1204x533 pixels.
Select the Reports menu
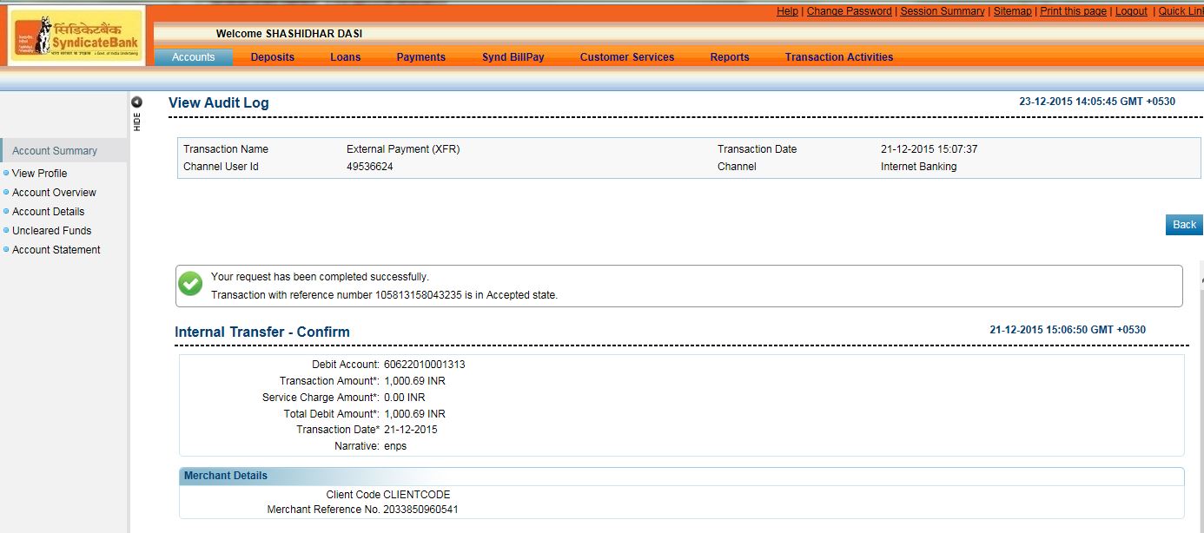coord(729,57)
